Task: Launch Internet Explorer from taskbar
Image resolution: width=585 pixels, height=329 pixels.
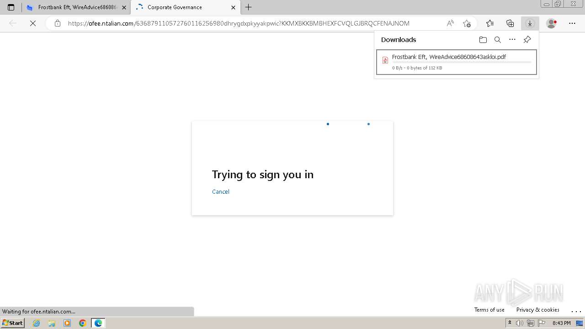Action: 37,323
